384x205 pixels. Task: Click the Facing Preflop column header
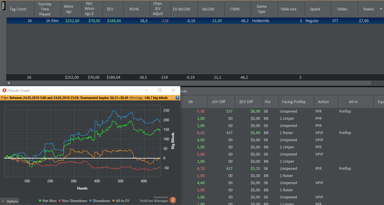coord(293,102)
